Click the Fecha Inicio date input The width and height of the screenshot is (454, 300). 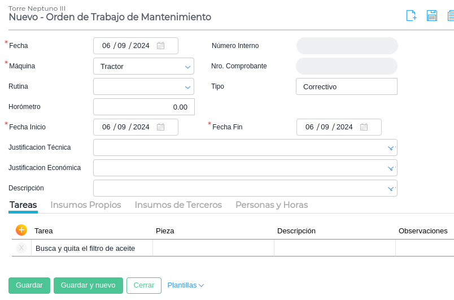tap(136, 127)
